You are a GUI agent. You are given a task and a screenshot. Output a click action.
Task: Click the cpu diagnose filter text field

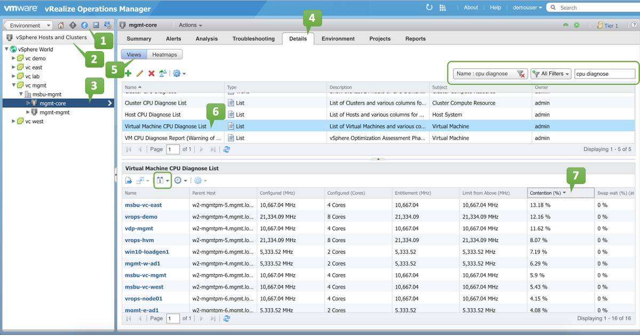point(604,74)
